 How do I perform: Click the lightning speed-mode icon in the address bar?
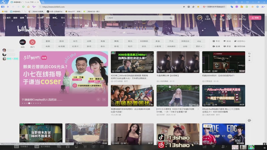184,7
